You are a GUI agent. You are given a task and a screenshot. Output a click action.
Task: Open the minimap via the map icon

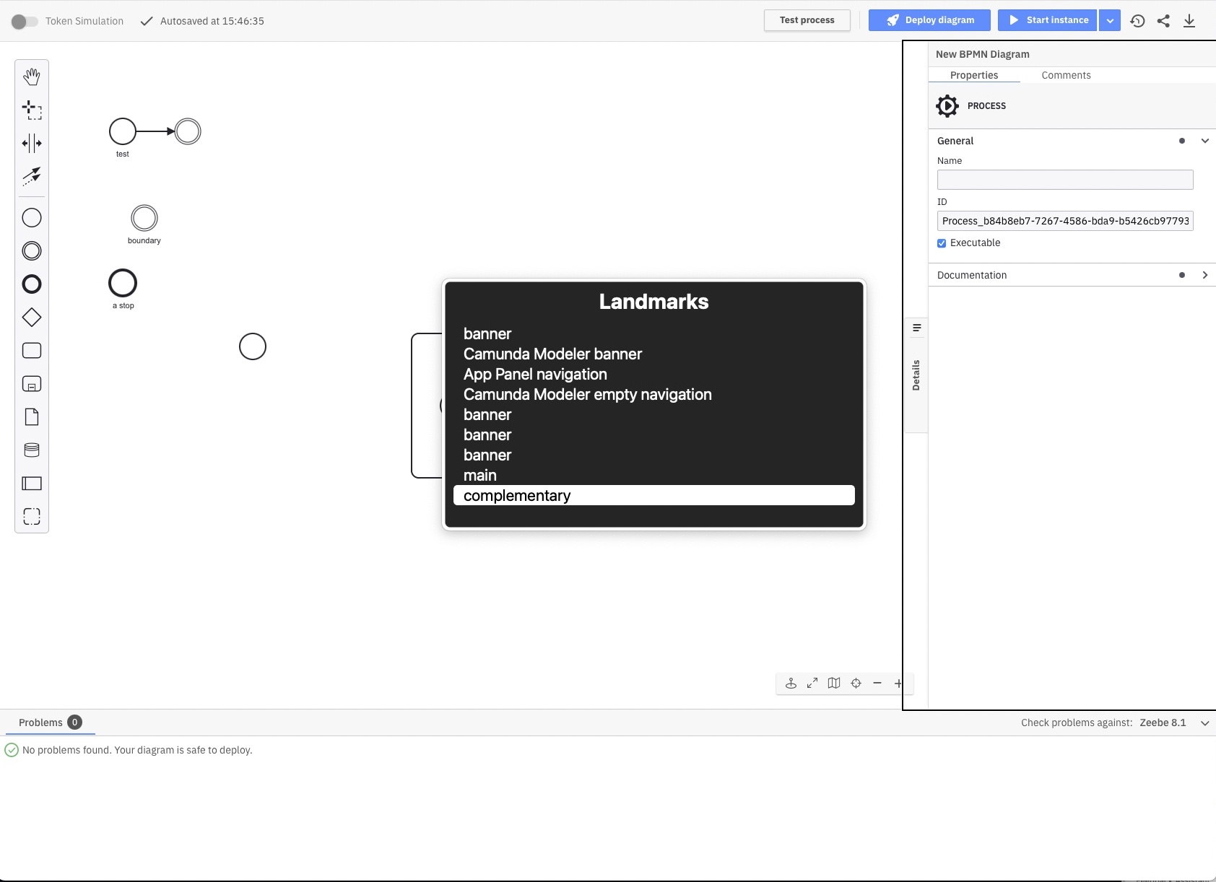[x=834, y=683]
